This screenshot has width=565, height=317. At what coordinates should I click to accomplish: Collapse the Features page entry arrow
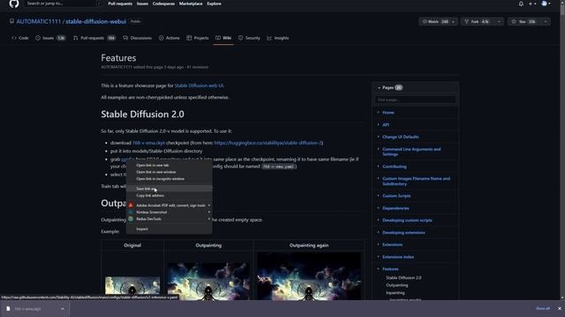378,269
